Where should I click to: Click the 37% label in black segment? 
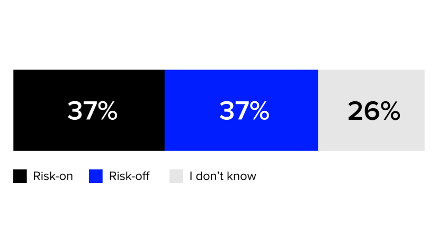[93, 111]
